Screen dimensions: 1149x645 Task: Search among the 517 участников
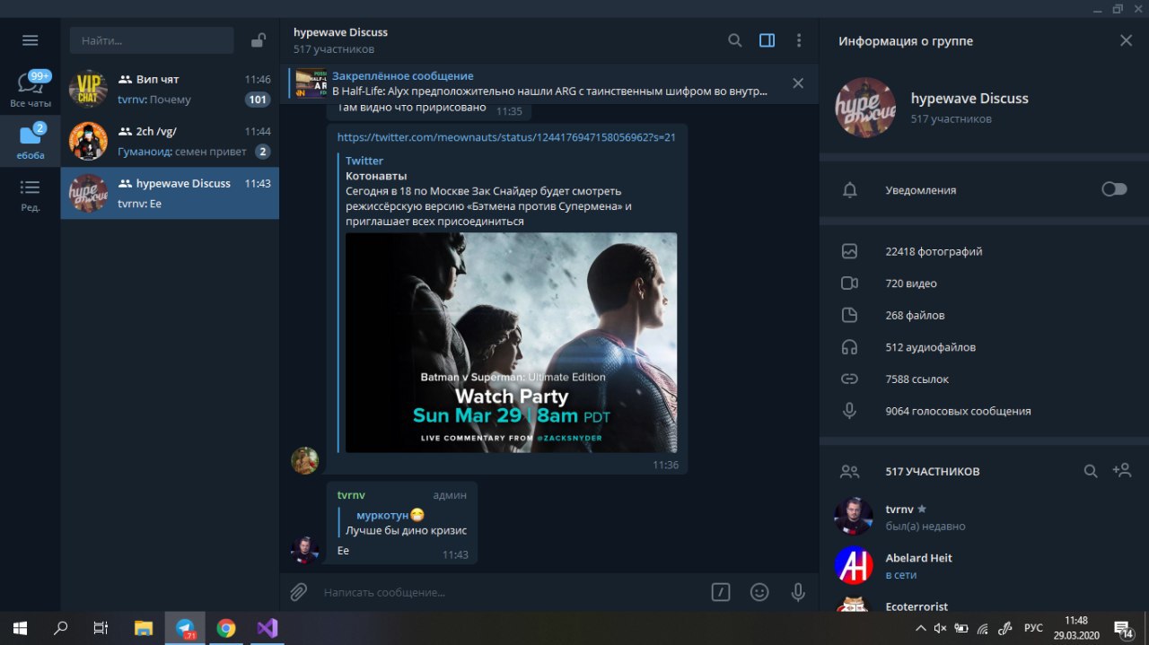(1091, 471)
